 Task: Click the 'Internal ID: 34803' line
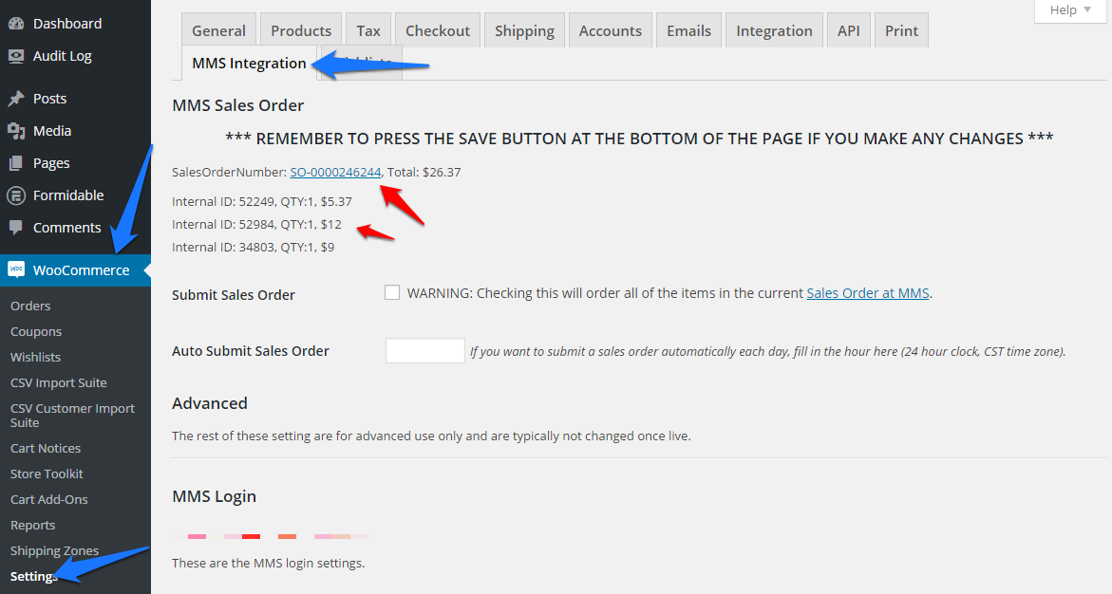click(254, 247)
